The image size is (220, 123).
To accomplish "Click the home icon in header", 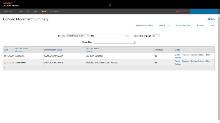I will [x=110, y=4].
